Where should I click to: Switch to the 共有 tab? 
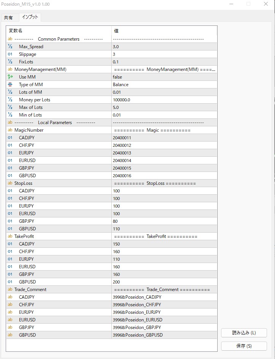click(8, 17)
